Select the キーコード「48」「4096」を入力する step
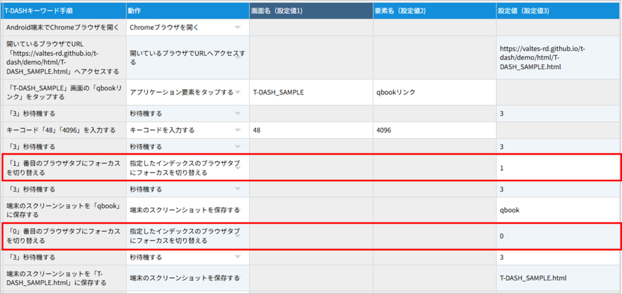Screen dimensions: 622x294 click(64, 130)
